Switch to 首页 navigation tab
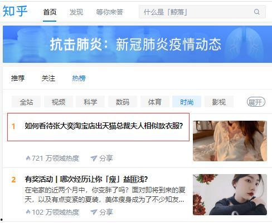The width and height of the screenshot is (272, 223). tap(50, 12)
